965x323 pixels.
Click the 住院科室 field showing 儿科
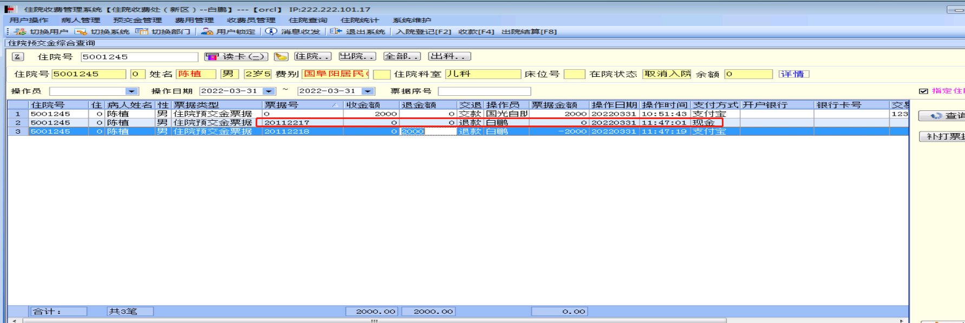(483, 74)
